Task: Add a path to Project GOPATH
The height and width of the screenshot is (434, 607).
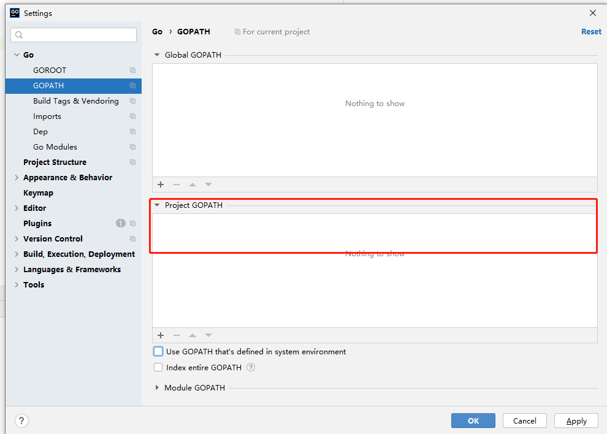Action: click(161, 335)
